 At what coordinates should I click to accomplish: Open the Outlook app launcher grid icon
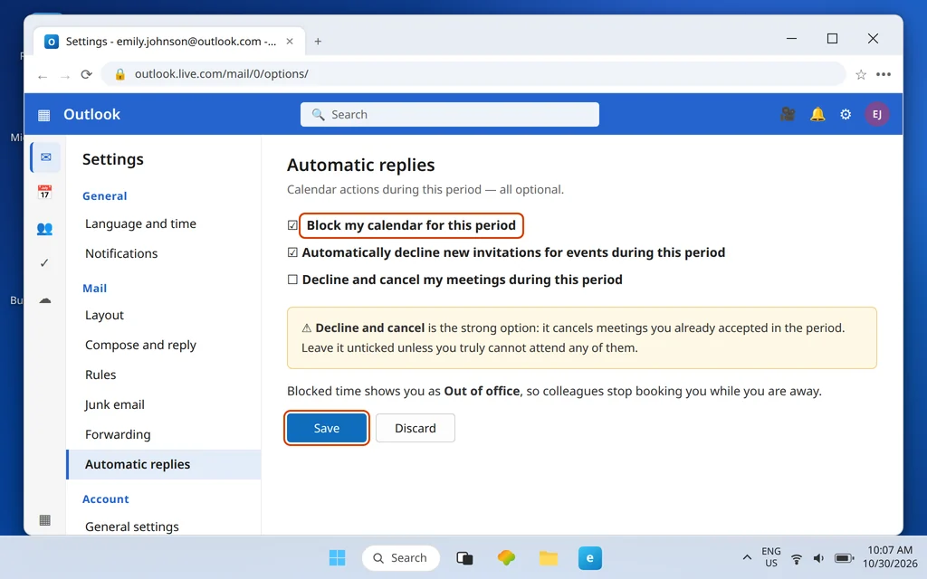pos(43,115)
